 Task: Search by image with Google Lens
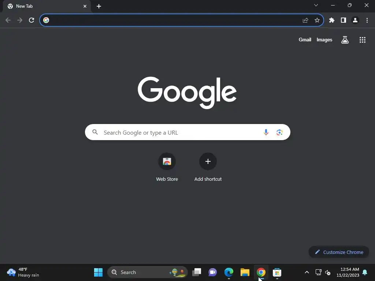[279, 132]
